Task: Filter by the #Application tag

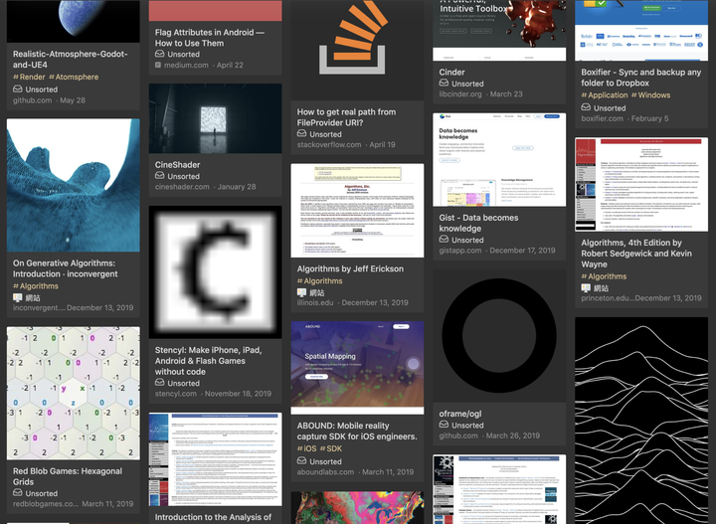Action: coord(605,94)
